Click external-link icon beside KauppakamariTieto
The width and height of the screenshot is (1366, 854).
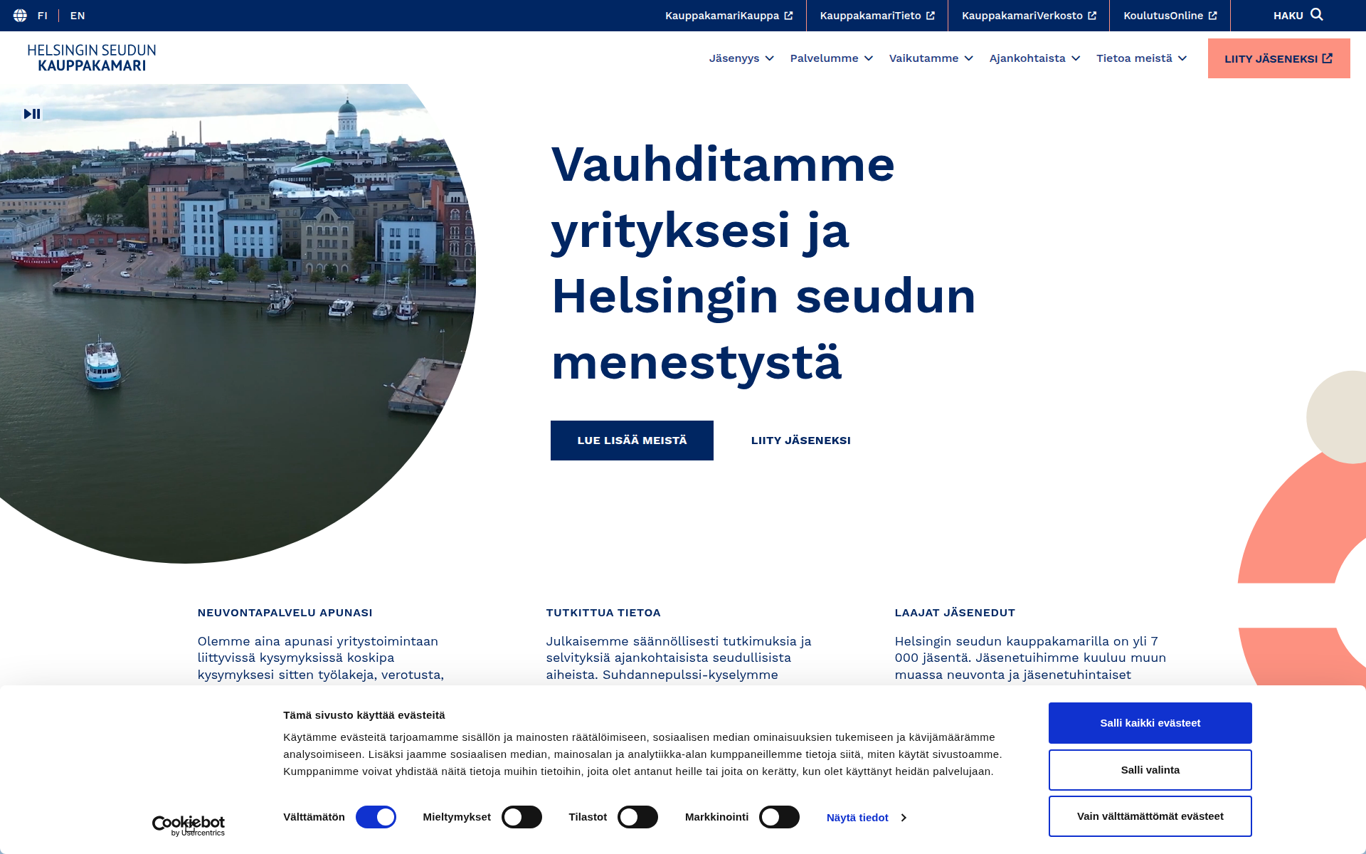[931, 16]
